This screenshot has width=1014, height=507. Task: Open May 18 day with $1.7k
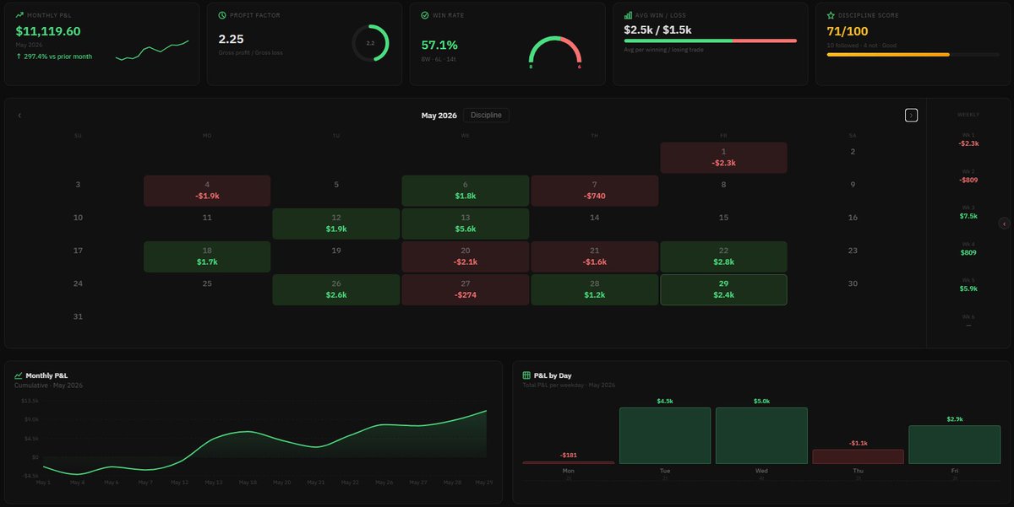pyautogui.click(x=207, y=256)
